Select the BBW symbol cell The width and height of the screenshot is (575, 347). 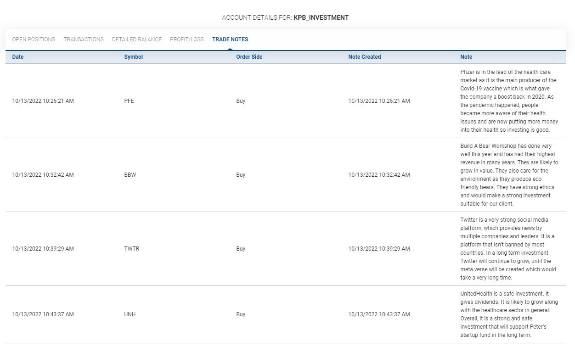(130, 175)
